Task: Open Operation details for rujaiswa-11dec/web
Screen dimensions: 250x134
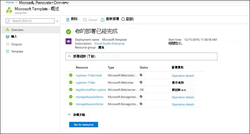Action: click(x=183, y=76)
